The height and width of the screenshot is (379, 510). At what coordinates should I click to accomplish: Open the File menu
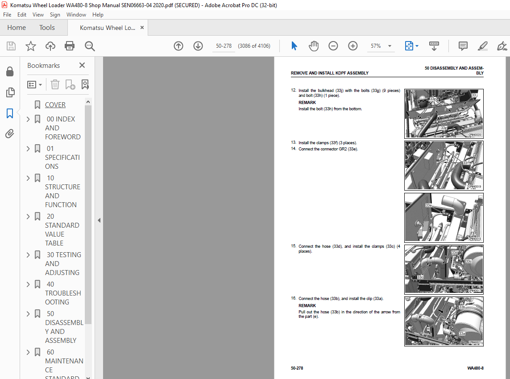[x=7, y=15]
